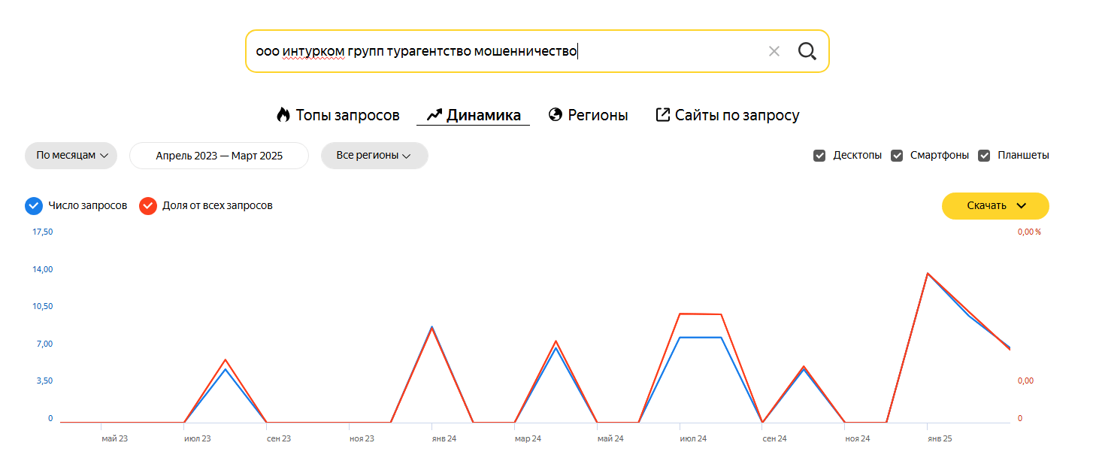This screenshot has height=470, width=1093.
Task: Uncheck the Смартфоны checkbox
Action: pyautogui.click(x=897, y=156)
